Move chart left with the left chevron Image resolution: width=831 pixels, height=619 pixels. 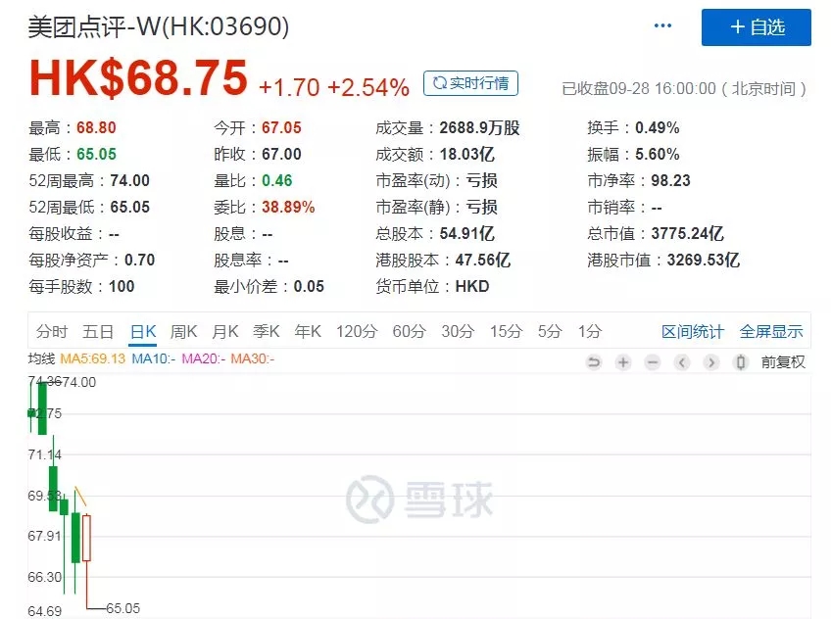click(x=682, y=362)
